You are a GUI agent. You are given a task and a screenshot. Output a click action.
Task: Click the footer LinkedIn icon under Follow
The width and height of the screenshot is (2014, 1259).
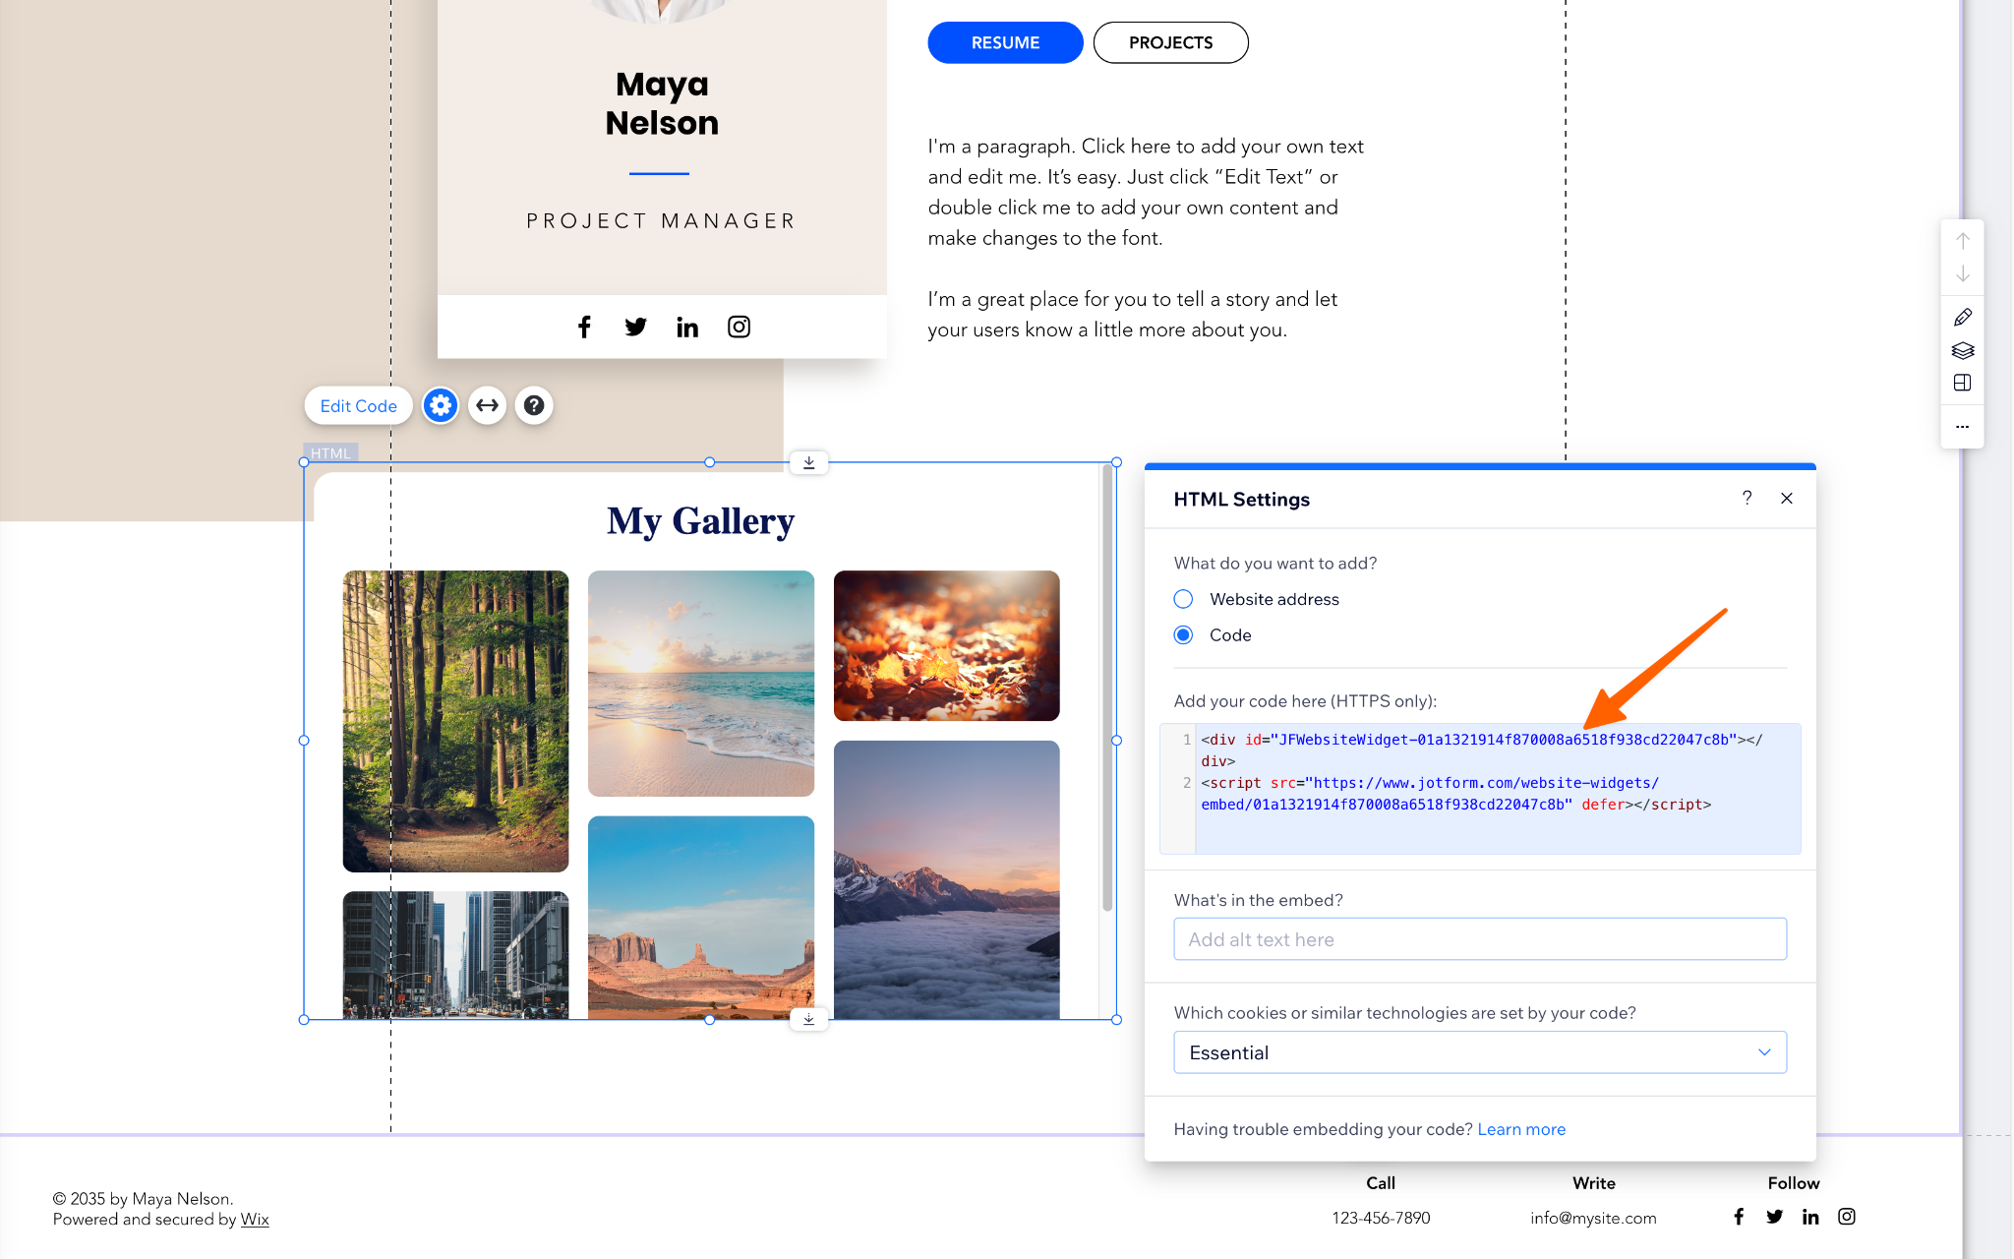click(x=1810, y=1217)
